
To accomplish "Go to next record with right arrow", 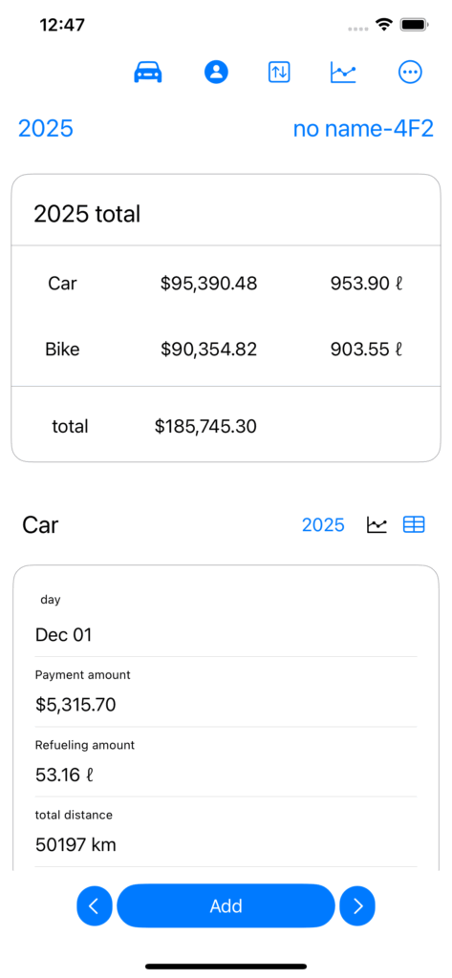I will click(x=357, y=905).
